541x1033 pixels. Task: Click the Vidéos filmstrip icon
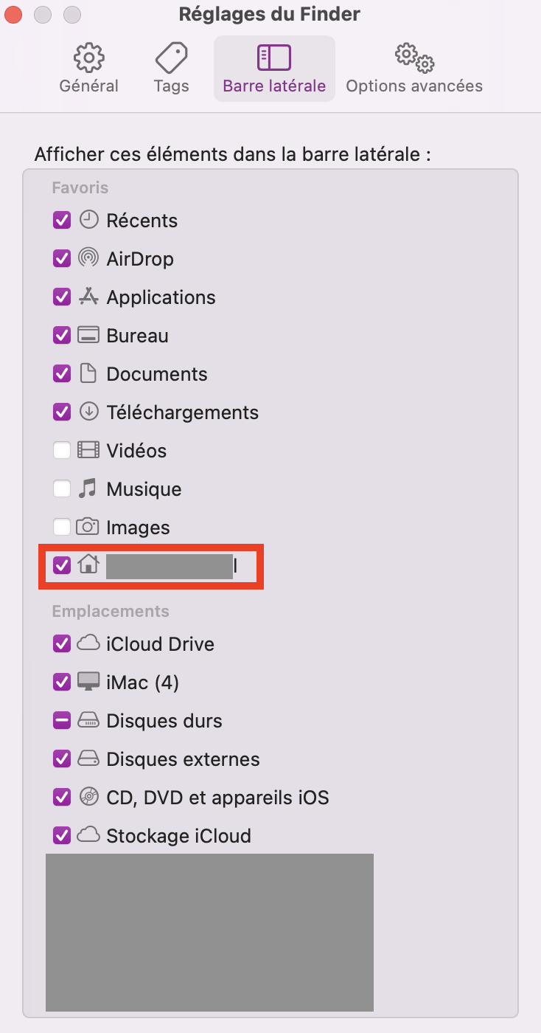click(x=88, y=450)
